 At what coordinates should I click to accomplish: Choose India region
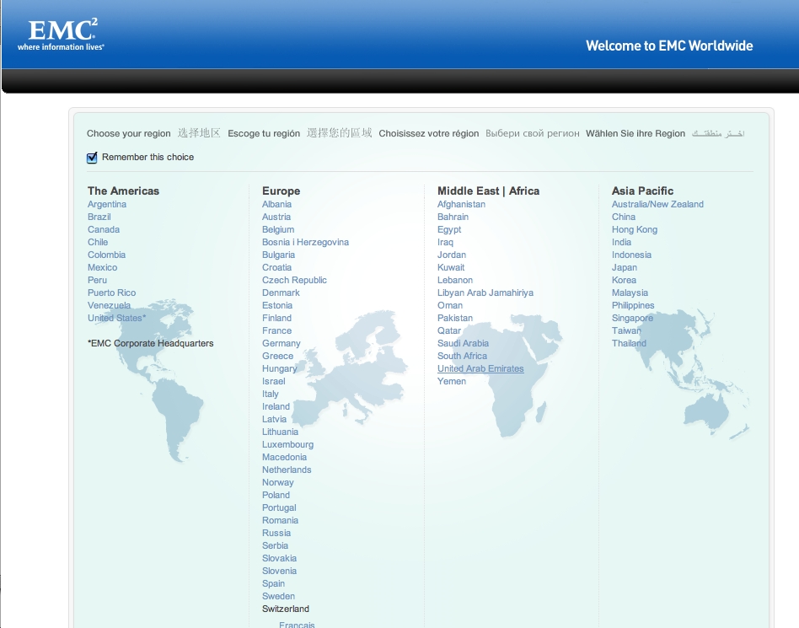621,243
